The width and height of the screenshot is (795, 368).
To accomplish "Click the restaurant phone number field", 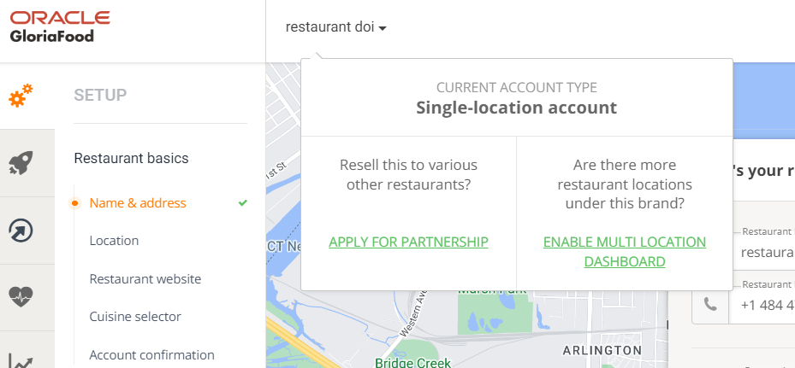I will tap(762, 305).
